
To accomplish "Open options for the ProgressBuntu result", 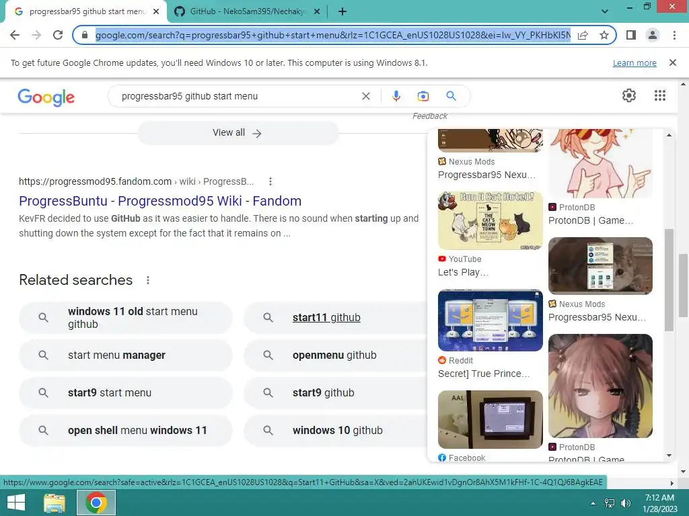I will point(270,181).
